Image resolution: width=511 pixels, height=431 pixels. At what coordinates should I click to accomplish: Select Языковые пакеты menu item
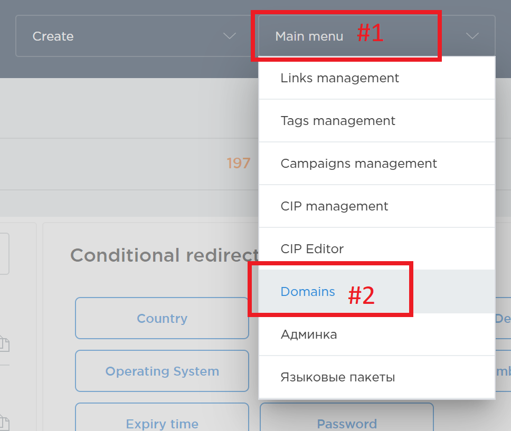point(377,377)
